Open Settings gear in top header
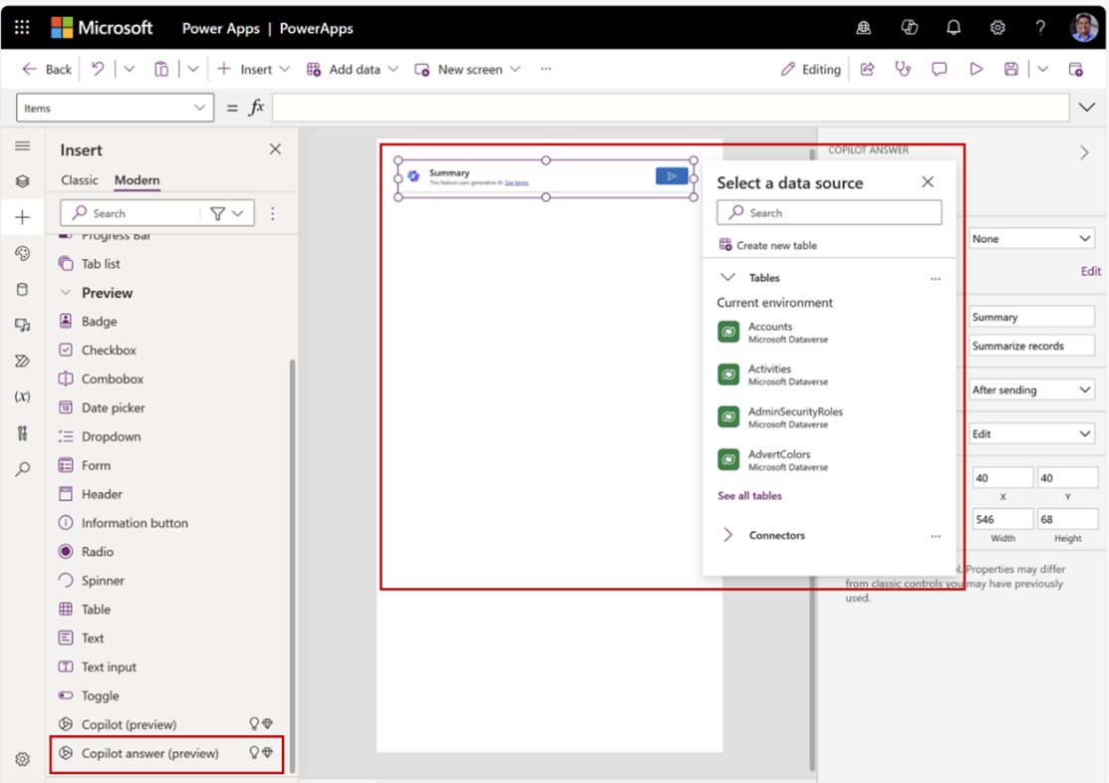Screen dimensions: 1109x783 997,28
